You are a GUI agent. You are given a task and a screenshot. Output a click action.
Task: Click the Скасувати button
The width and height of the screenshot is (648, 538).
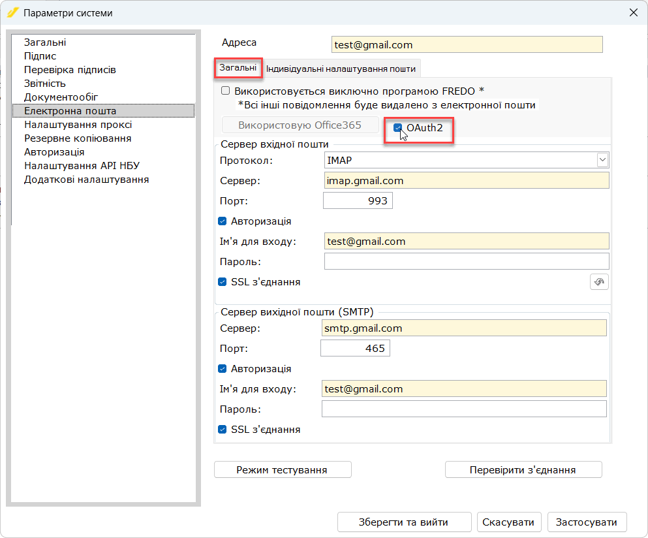pyautogui.click(x=509, y=522)
